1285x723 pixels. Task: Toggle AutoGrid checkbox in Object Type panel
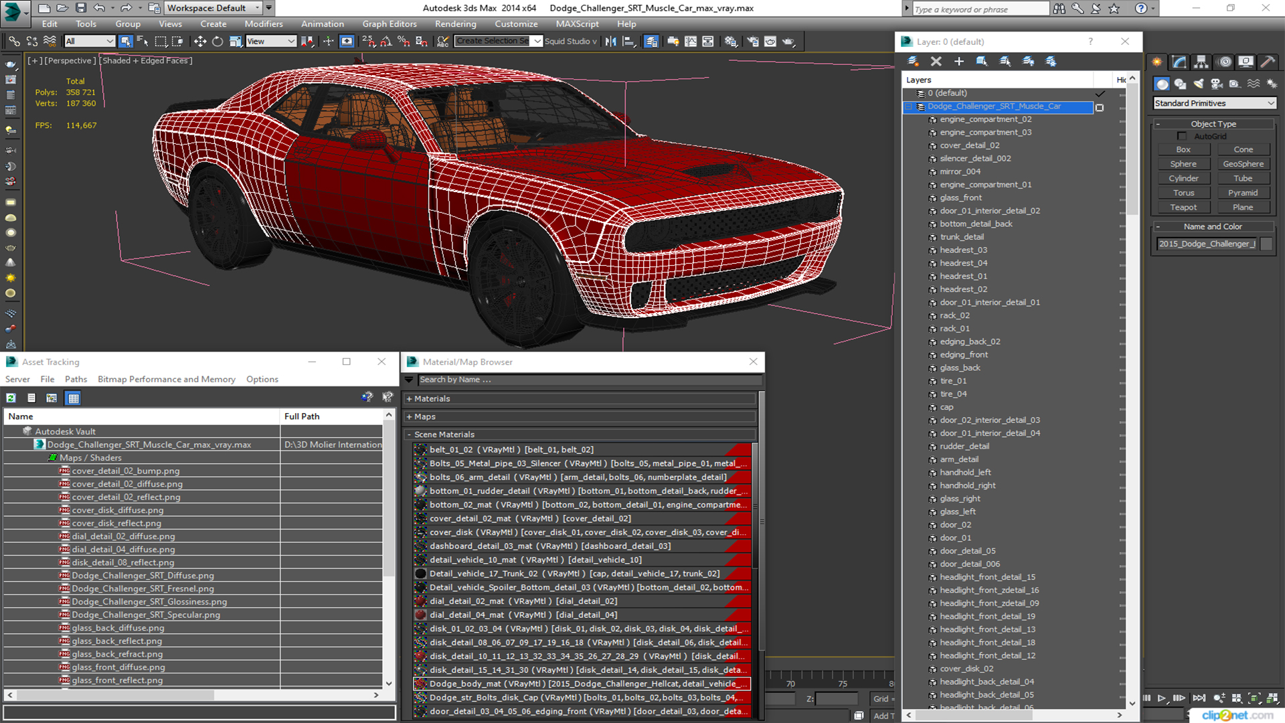click(x=1181, y=137)
